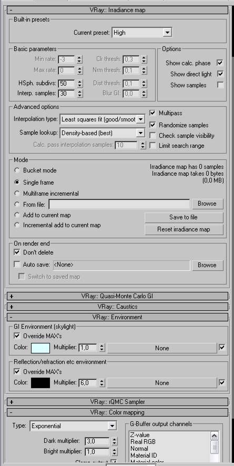
Task: Click the HSph. subdivs spinner arrows
Action: coord(79,84)
